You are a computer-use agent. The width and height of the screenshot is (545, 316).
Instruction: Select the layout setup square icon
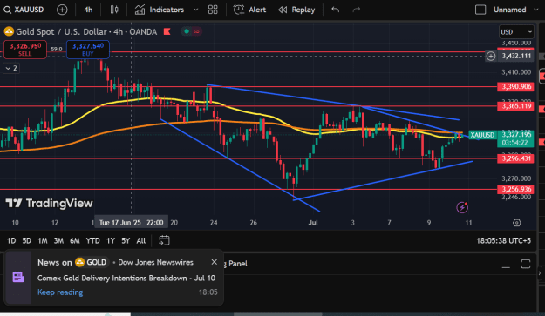[480, 10]
